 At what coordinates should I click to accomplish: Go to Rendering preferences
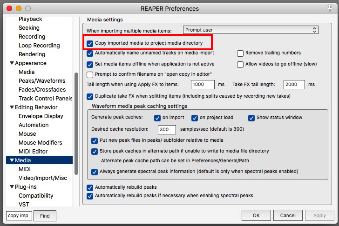32,54
